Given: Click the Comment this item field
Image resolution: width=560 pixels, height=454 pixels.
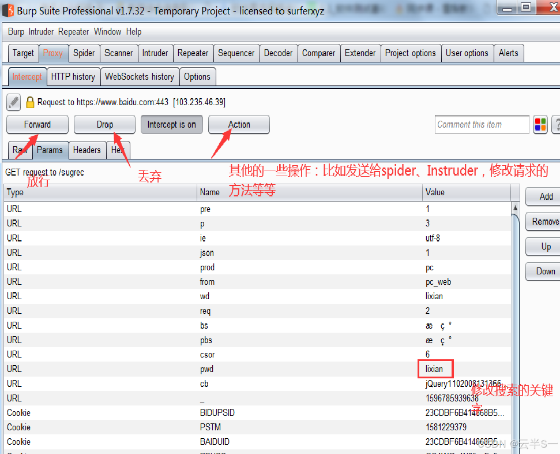Looking at the screenshot, I should [x=482, y=125].
